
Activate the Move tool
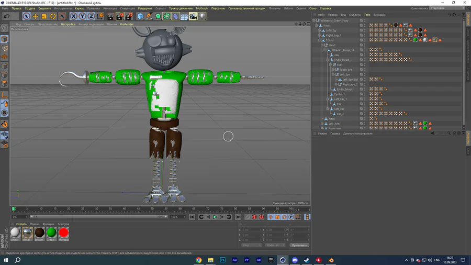pyautogui.click(x=36, y=16)
